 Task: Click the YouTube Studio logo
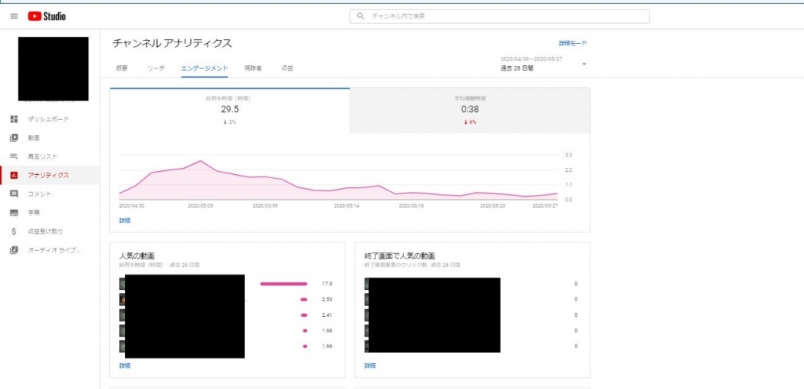coord(47,16)
